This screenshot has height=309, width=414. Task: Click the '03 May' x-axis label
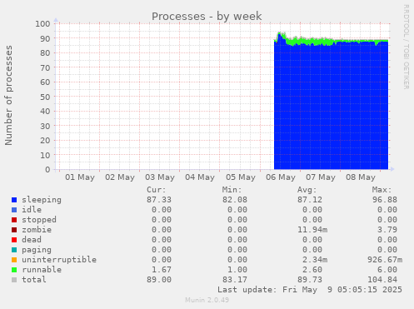click(160, 177)
